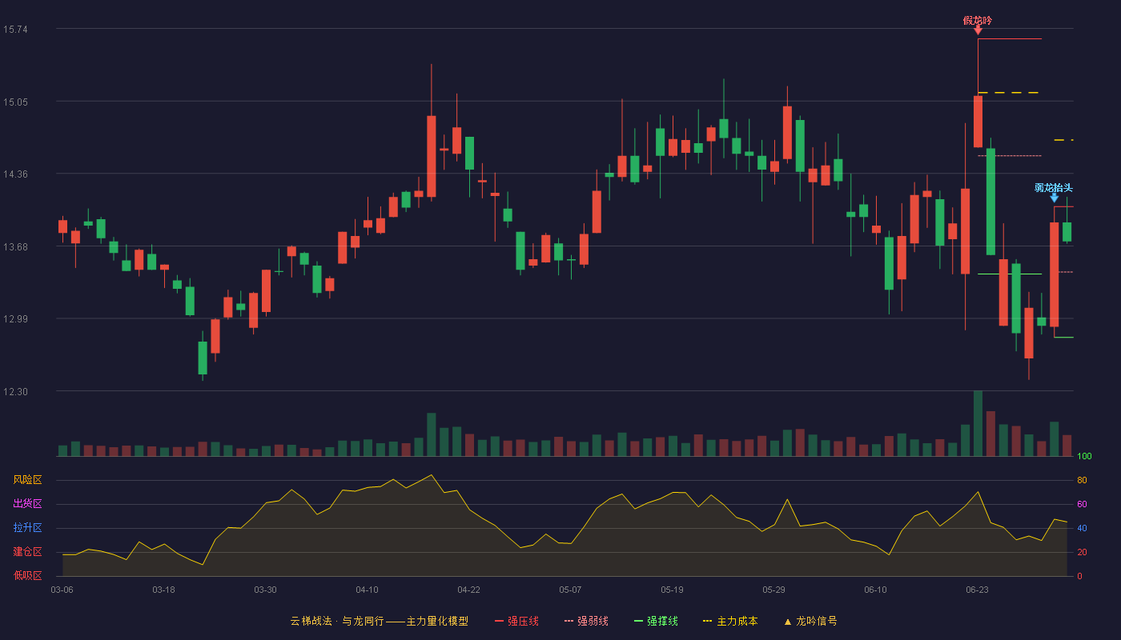Click the 14.36 price axis label
Screen dimensions: 1121x640
pos(15,174)
